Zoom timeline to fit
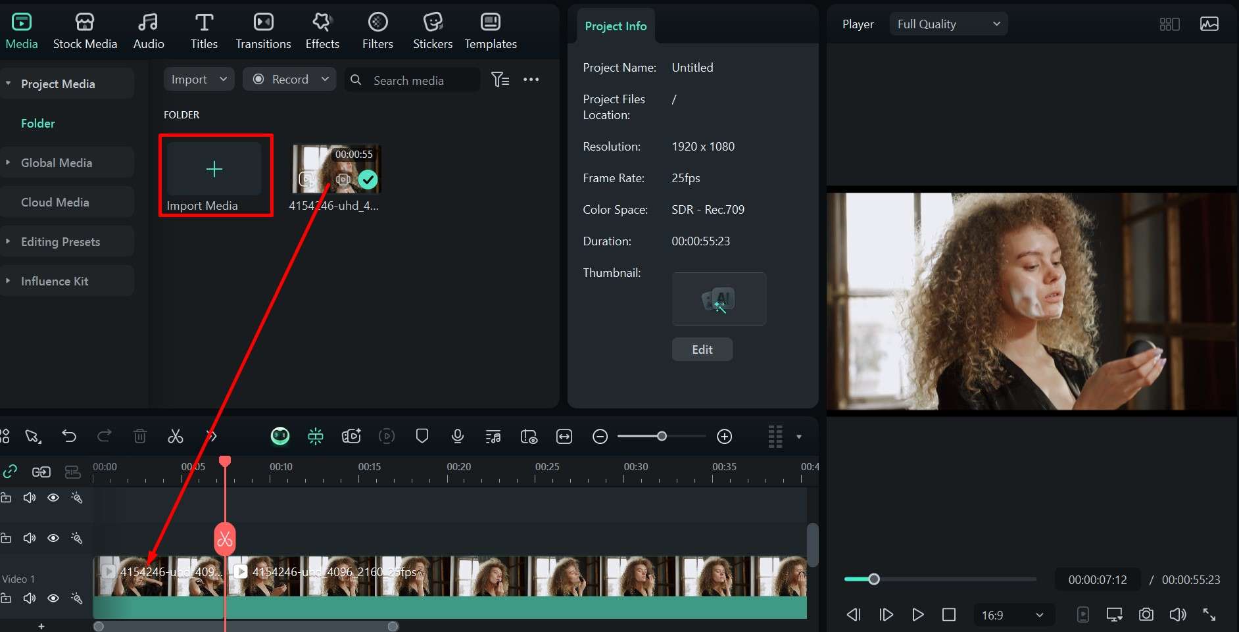 click(x=564, y=436)
